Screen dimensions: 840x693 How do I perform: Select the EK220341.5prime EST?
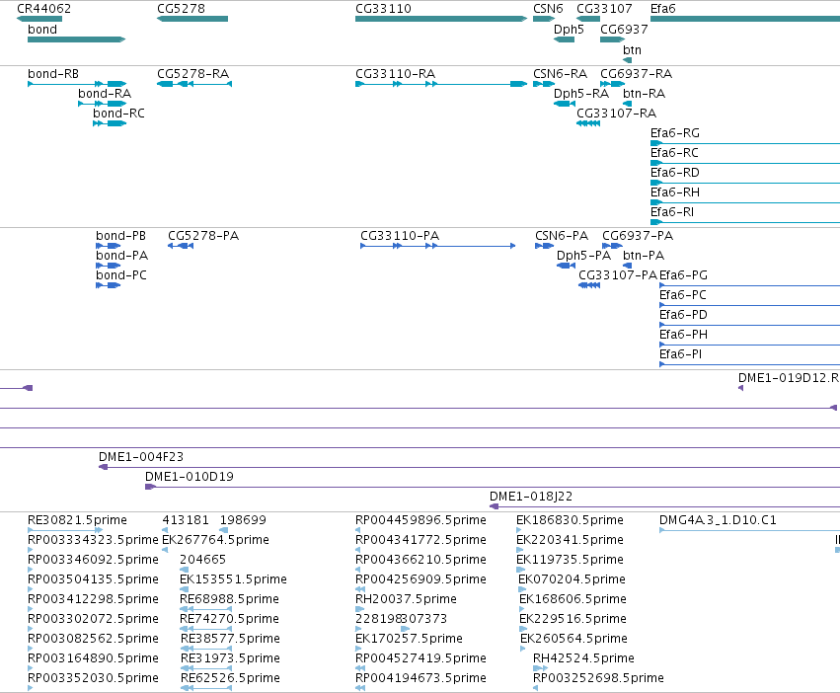(x=519, y=550)
